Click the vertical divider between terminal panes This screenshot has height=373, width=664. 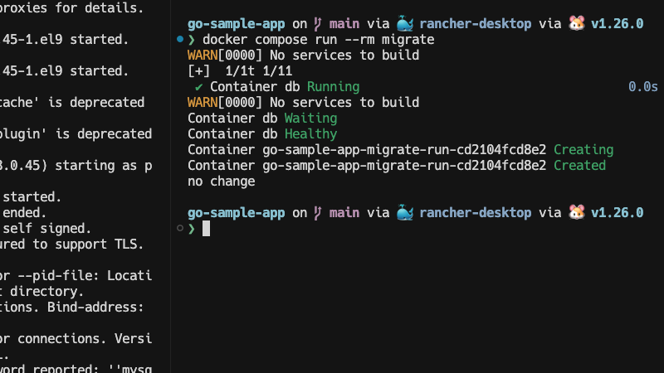coord(171,186)
